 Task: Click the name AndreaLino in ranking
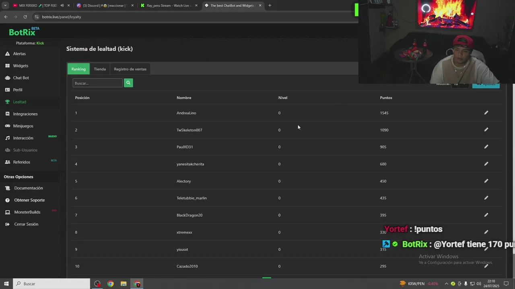tap(186, 113)
